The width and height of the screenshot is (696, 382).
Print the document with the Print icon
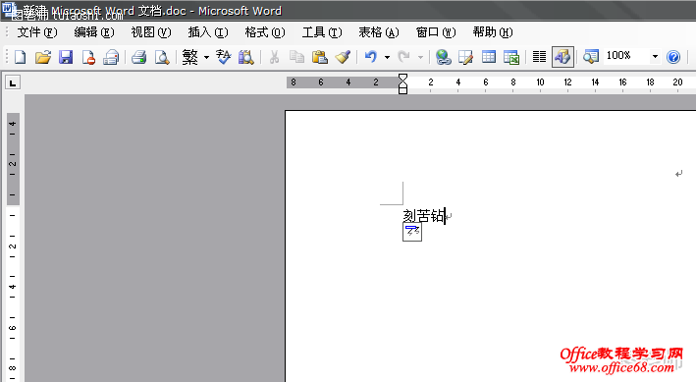pyautogui.click(x=139, y=57)
